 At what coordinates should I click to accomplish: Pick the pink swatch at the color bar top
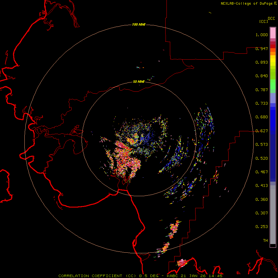coord(273,33)
